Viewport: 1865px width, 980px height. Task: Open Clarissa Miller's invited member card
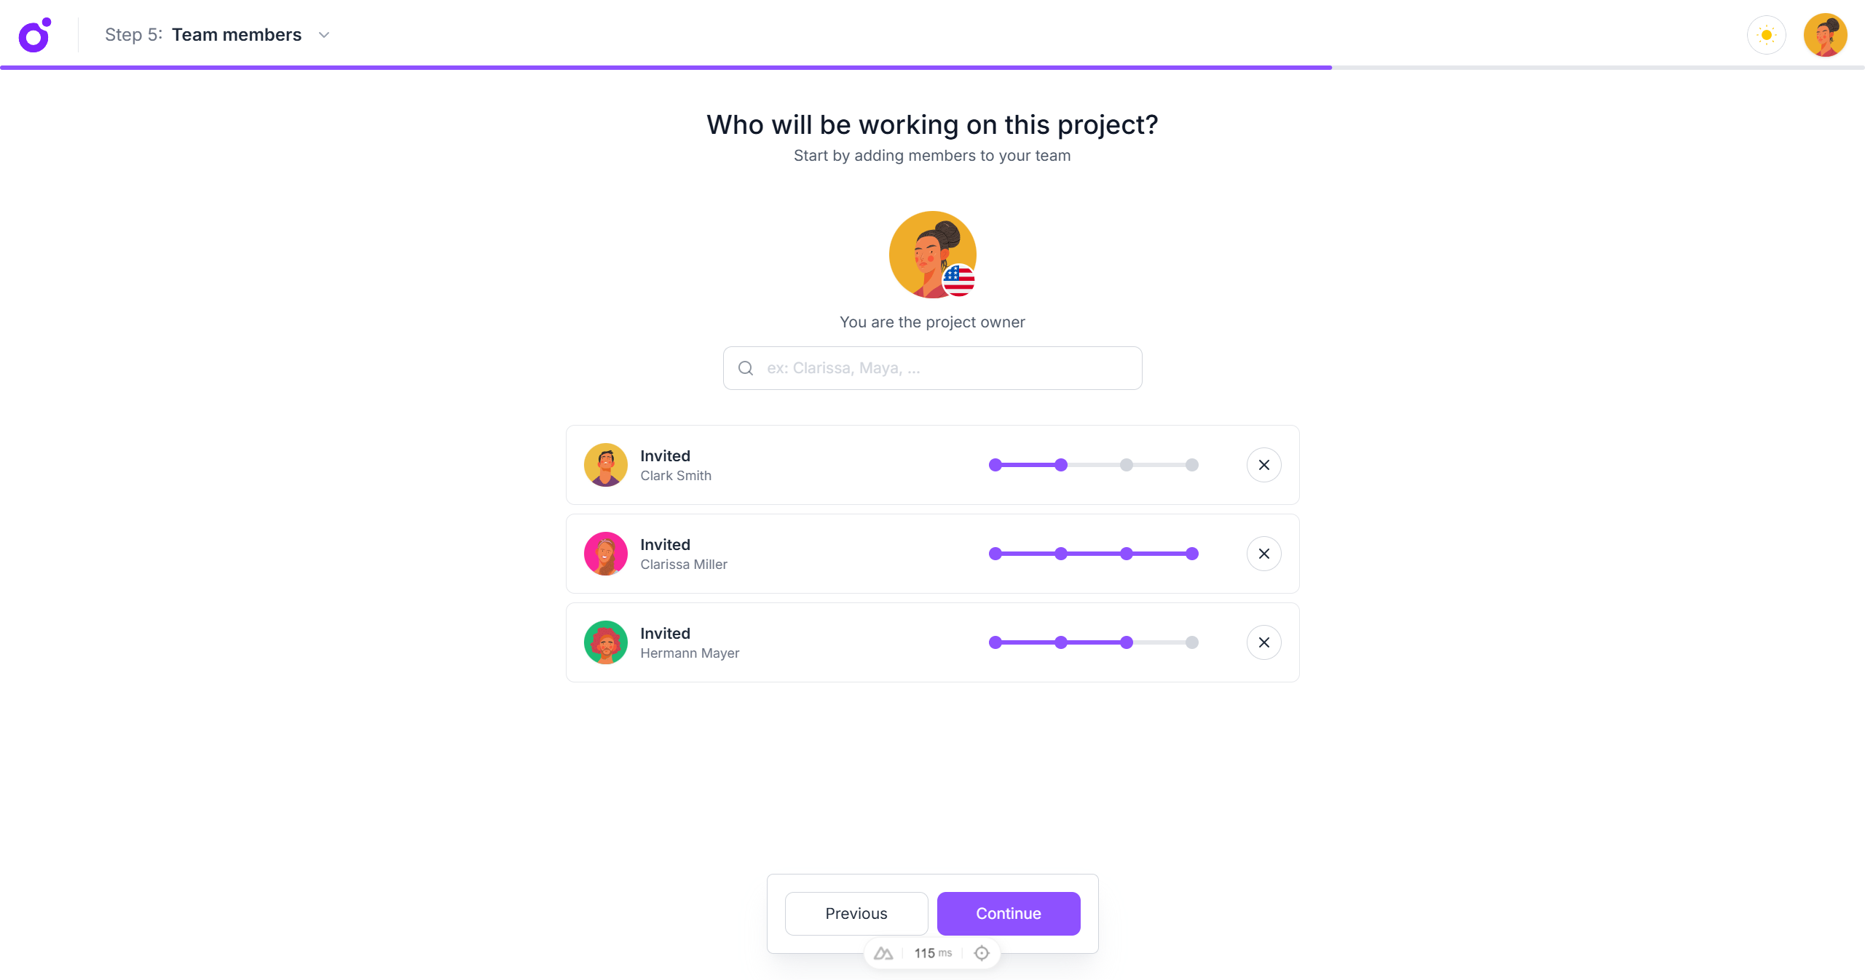(x=801, y=554)
